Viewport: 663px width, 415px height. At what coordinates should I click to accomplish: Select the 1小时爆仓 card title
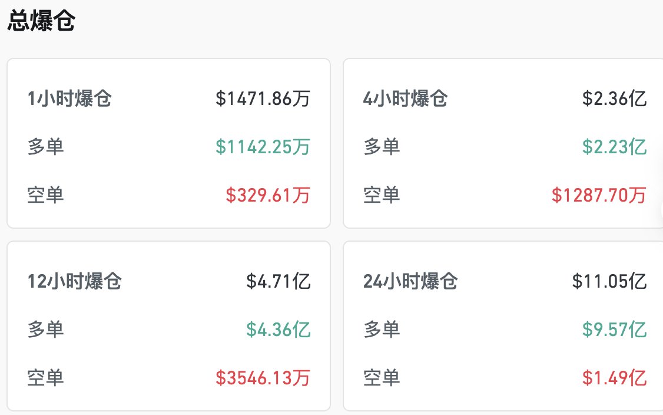(69, 99)
